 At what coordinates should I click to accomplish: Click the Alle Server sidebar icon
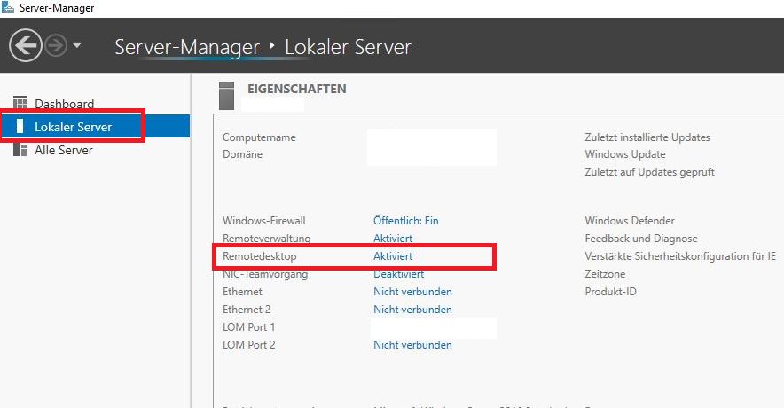[x=20, y=150]
